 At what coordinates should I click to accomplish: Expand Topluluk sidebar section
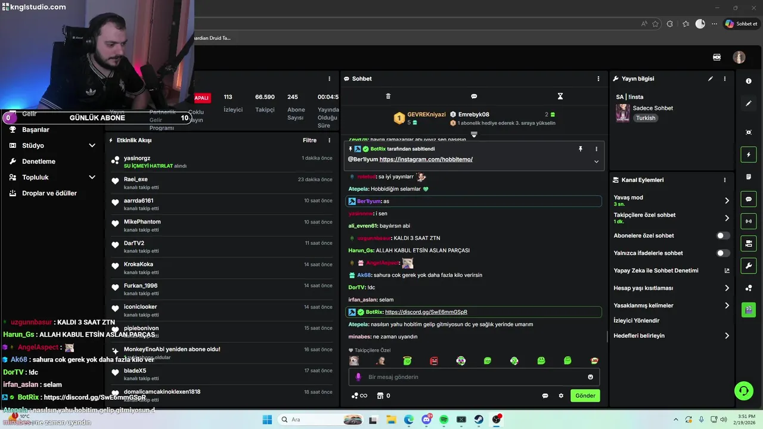coord(92,177)
